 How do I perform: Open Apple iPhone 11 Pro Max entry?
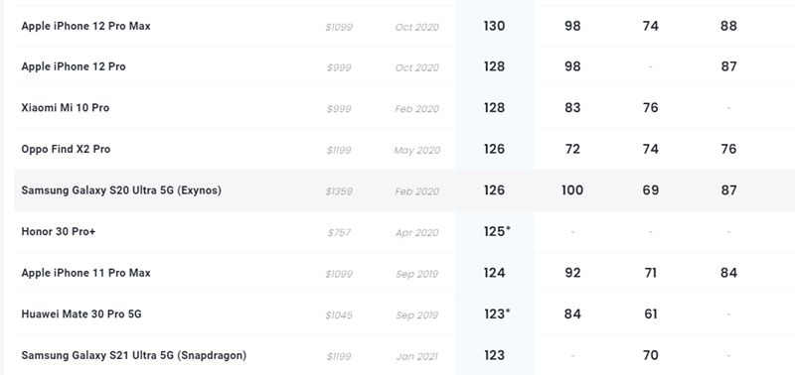pyautogui.click(x=85, y=273)
